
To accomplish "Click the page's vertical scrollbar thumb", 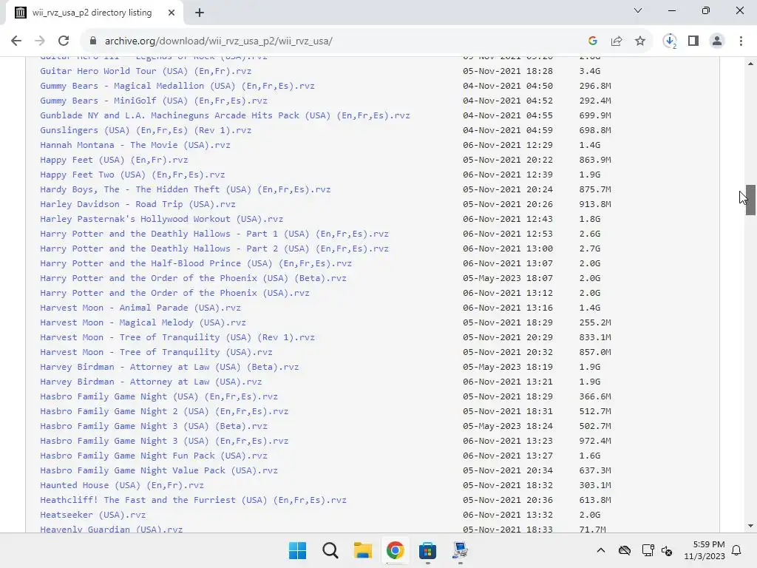I will coord(750,200).
